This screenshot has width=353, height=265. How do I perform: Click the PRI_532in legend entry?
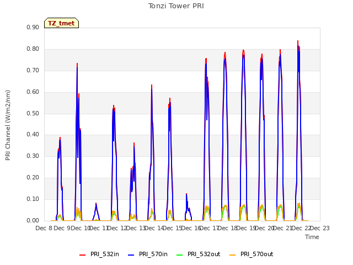(99, 254)
